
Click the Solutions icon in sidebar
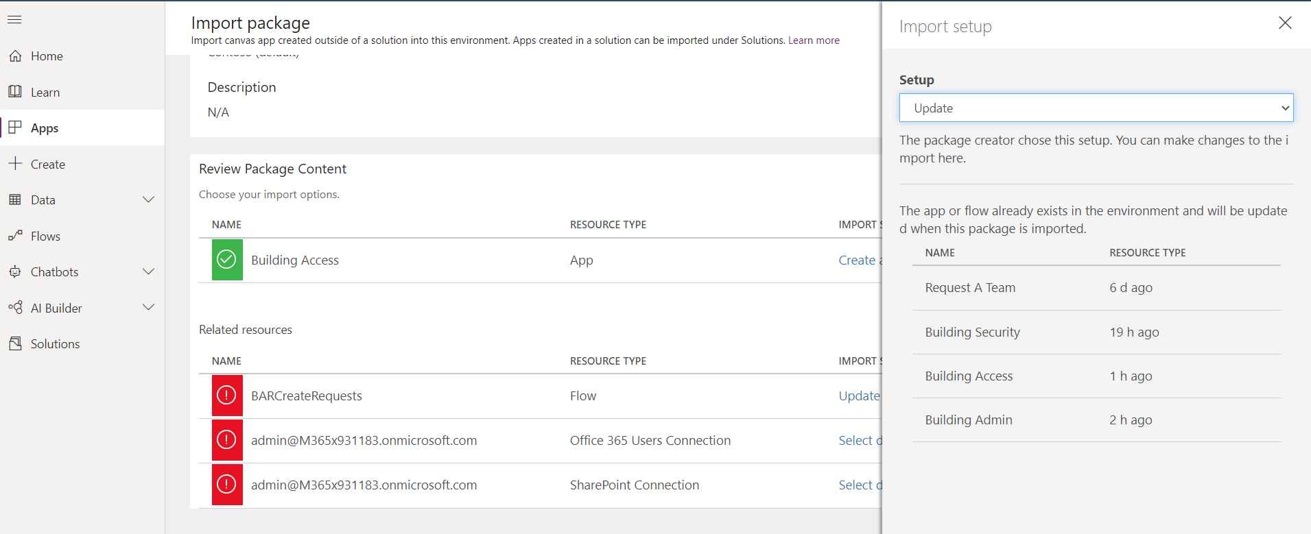tap(15, 343)
